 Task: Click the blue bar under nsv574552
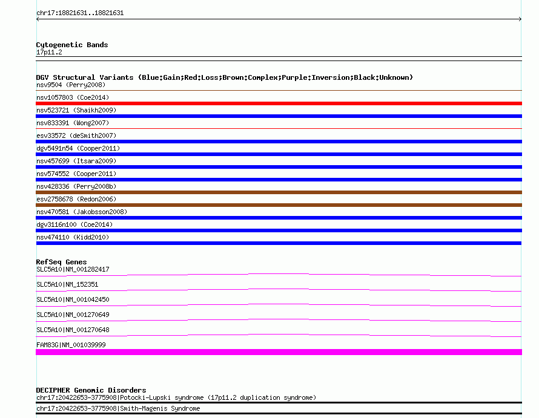[x=279, y=180]
